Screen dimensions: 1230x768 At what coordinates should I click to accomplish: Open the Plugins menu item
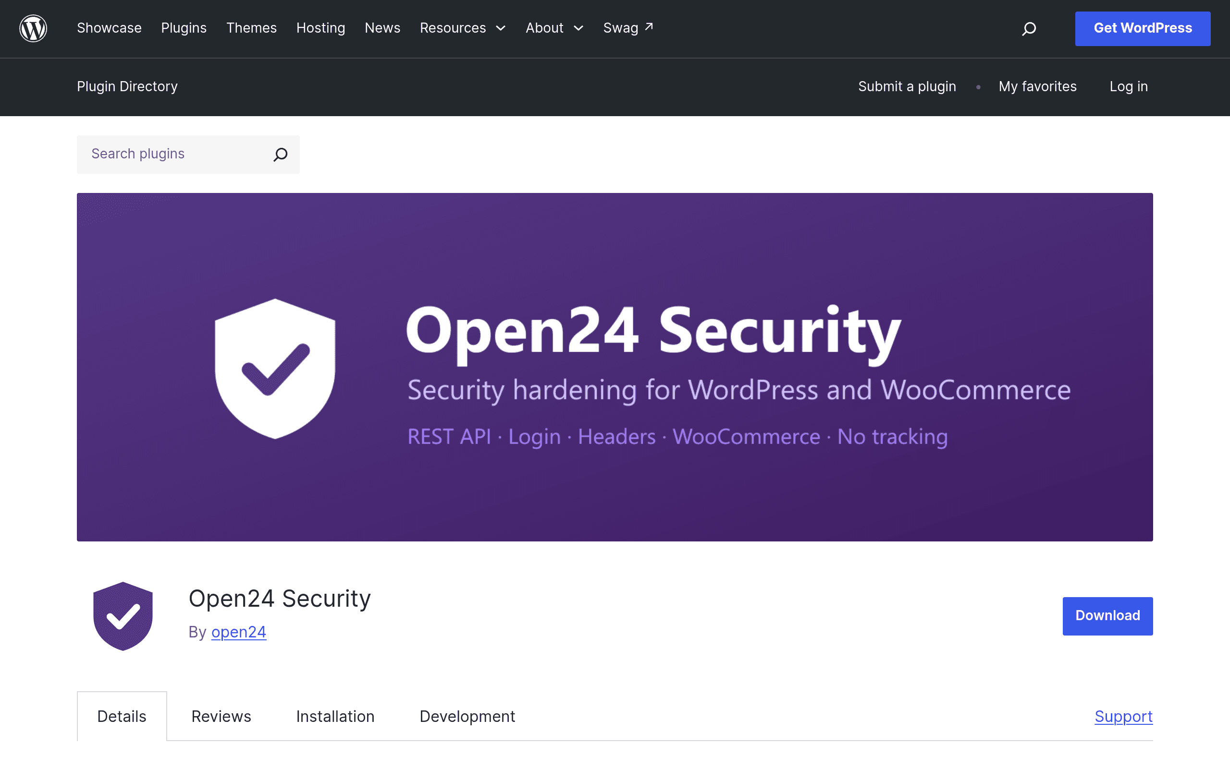pyautogui.click(x=184, y=28)
